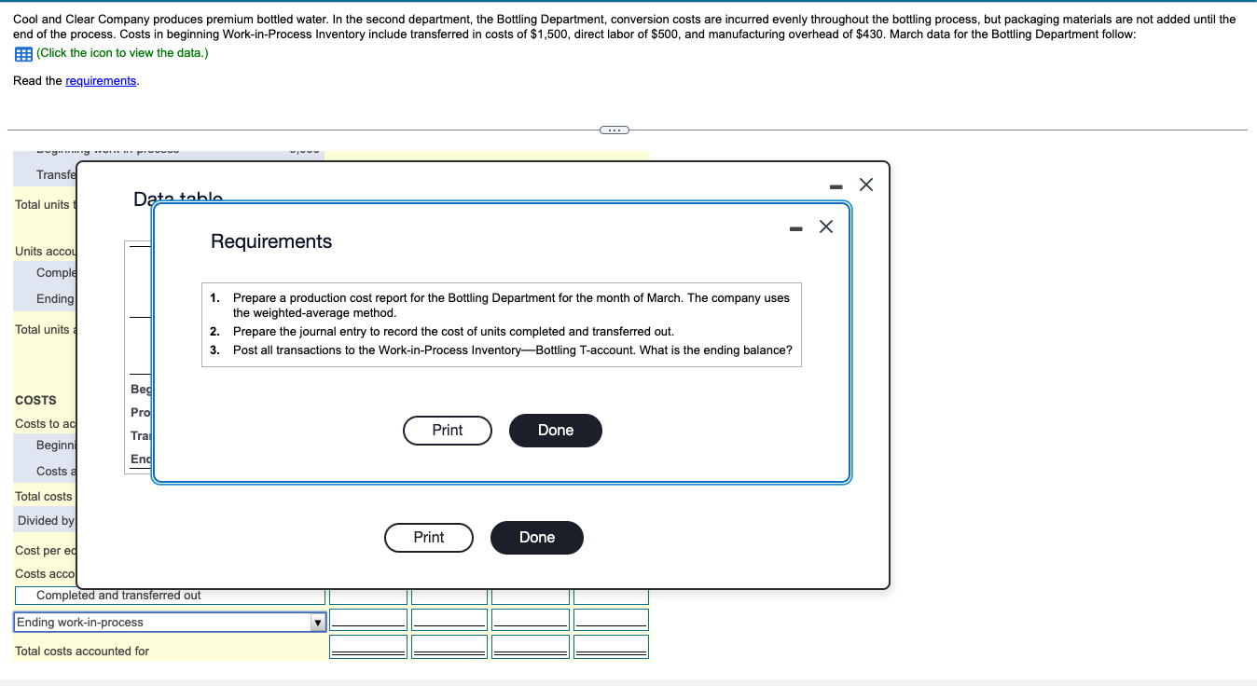This screenshot has height=686, width=1257.
Task: Print the Data table
Action: pos(429,538)
